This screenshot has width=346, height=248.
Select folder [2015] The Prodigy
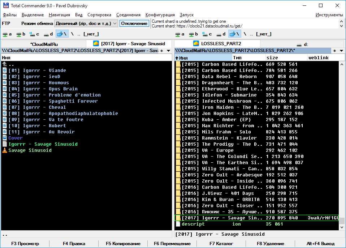coord(257,144)
